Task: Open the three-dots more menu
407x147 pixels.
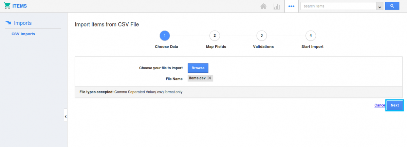Action: pos(291,6)
